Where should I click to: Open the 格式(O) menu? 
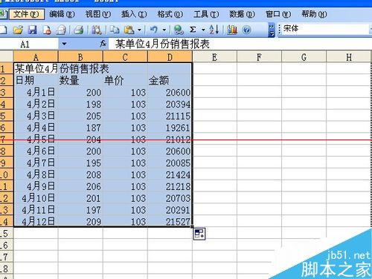(170, 14)
